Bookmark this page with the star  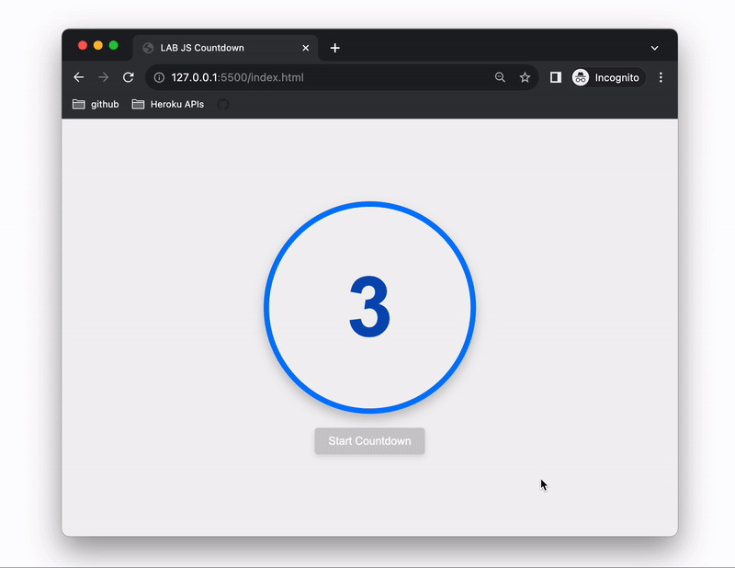tap(525, 77)
